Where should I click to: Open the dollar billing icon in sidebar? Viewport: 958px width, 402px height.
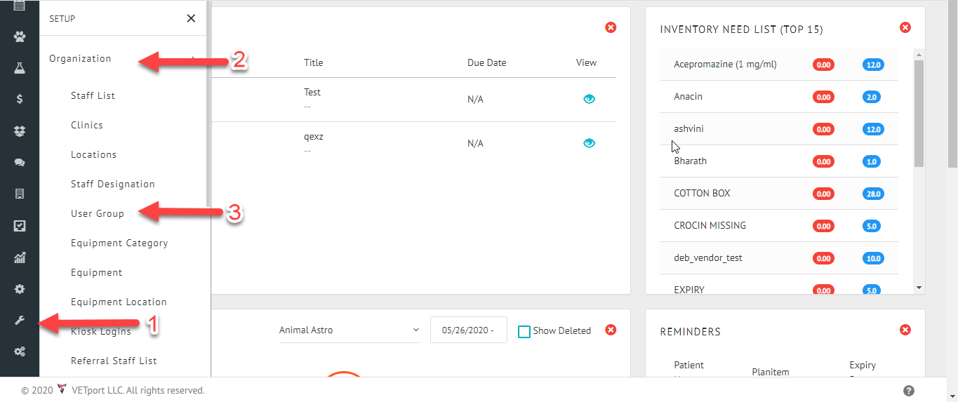coord(20,99)
